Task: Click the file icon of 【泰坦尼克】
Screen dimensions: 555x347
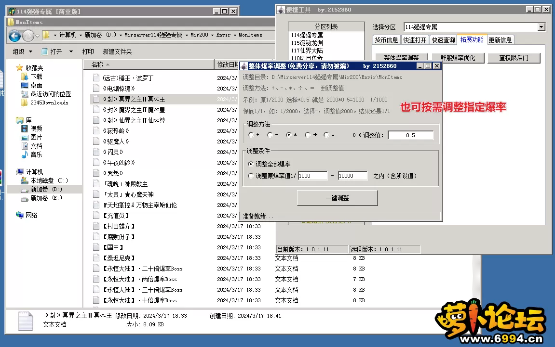Action: pyautogui.click(x=96, y=258)
